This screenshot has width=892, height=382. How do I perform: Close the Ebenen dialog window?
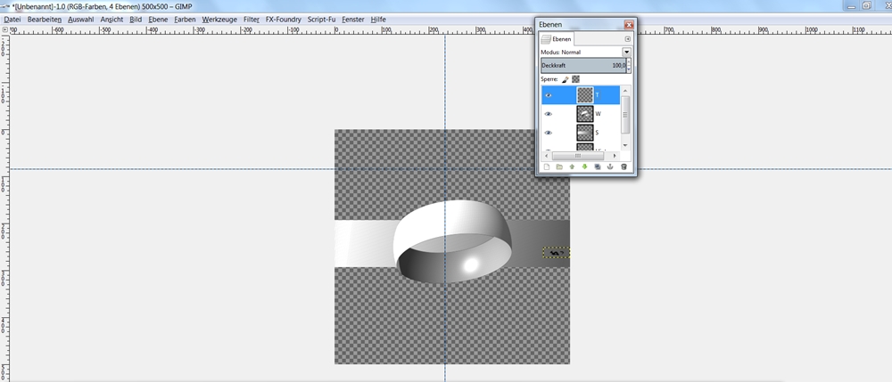(629, 24)
